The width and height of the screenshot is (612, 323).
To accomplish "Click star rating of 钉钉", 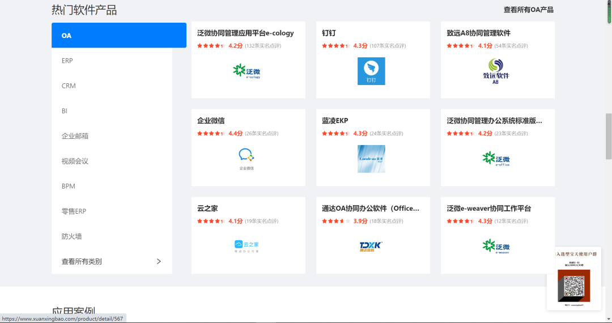I will 336,46.
